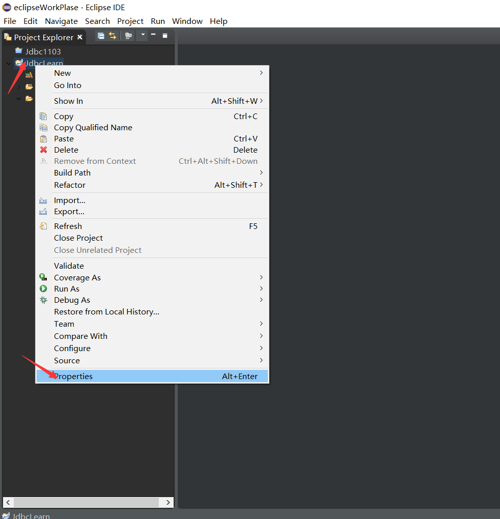Click the Debug As bug icon
Viewport: 500px width, 519px height.
click(43, 300)
